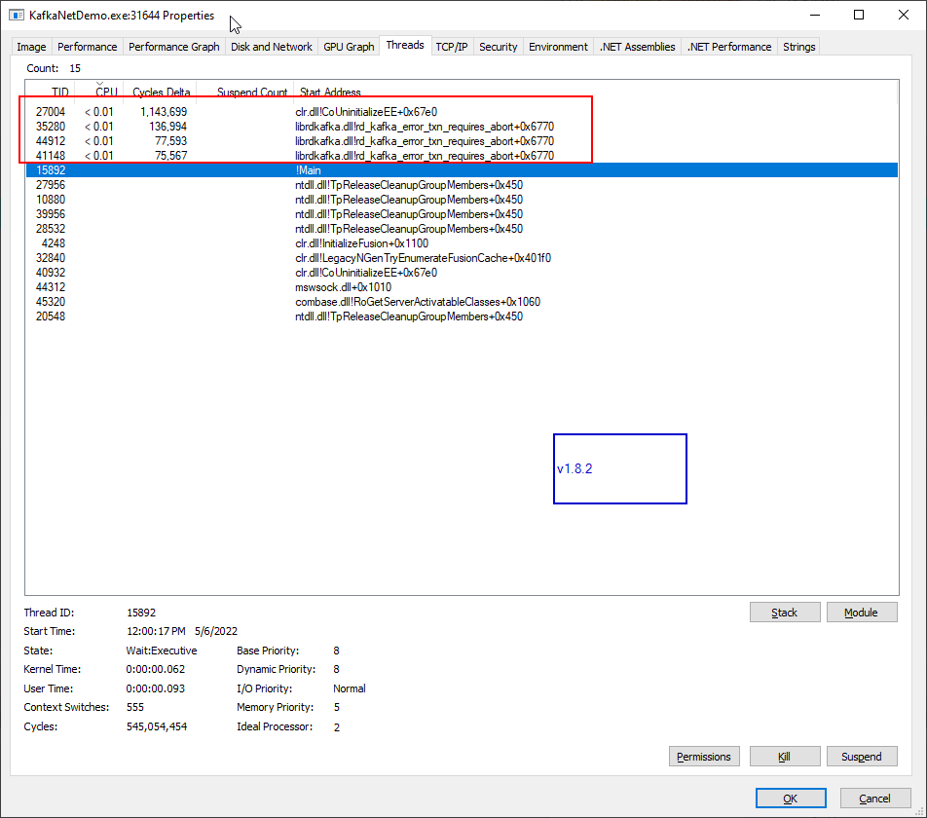Image resolution: width=927 pixels, height=818 pixels.
Task: Maximize the Properties window
Action: point(859,15)
